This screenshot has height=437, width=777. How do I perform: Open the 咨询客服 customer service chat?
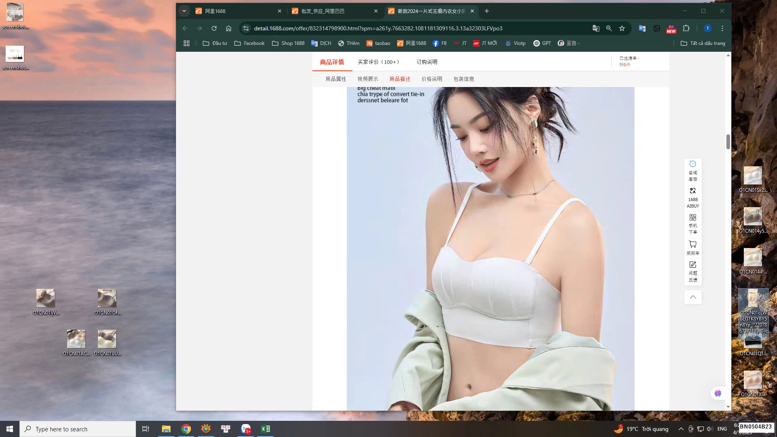(x=693, y=170)
